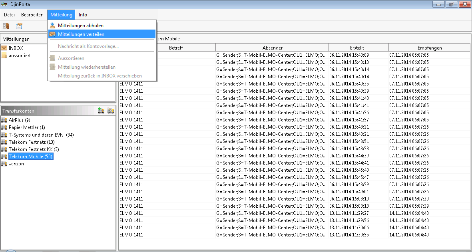Choose Mitteilungen verteilen from menu
This screenshot has height=252, width=472.
[102, 34]
